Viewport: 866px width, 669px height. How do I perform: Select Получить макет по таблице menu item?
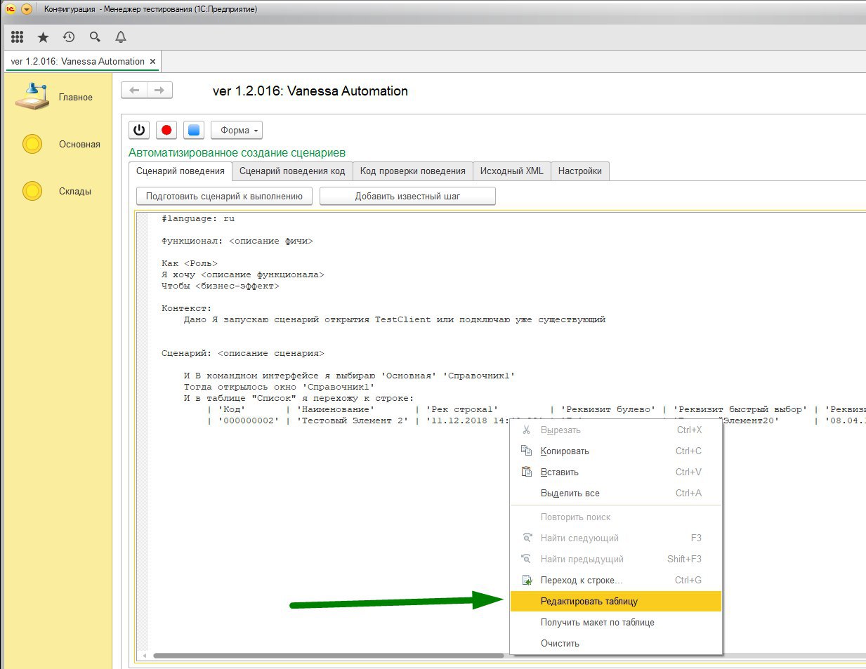click(616, 623)
